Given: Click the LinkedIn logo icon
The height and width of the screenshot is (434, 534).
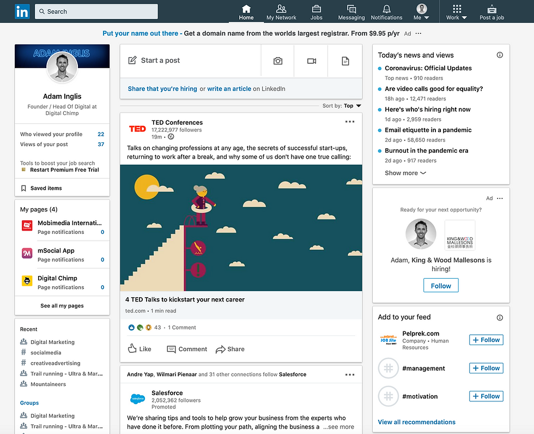Looking at the screenshot, I should (22, 11).
